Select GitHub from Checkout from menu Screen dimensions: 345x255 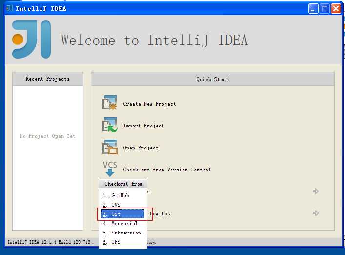tap(123, 195)
